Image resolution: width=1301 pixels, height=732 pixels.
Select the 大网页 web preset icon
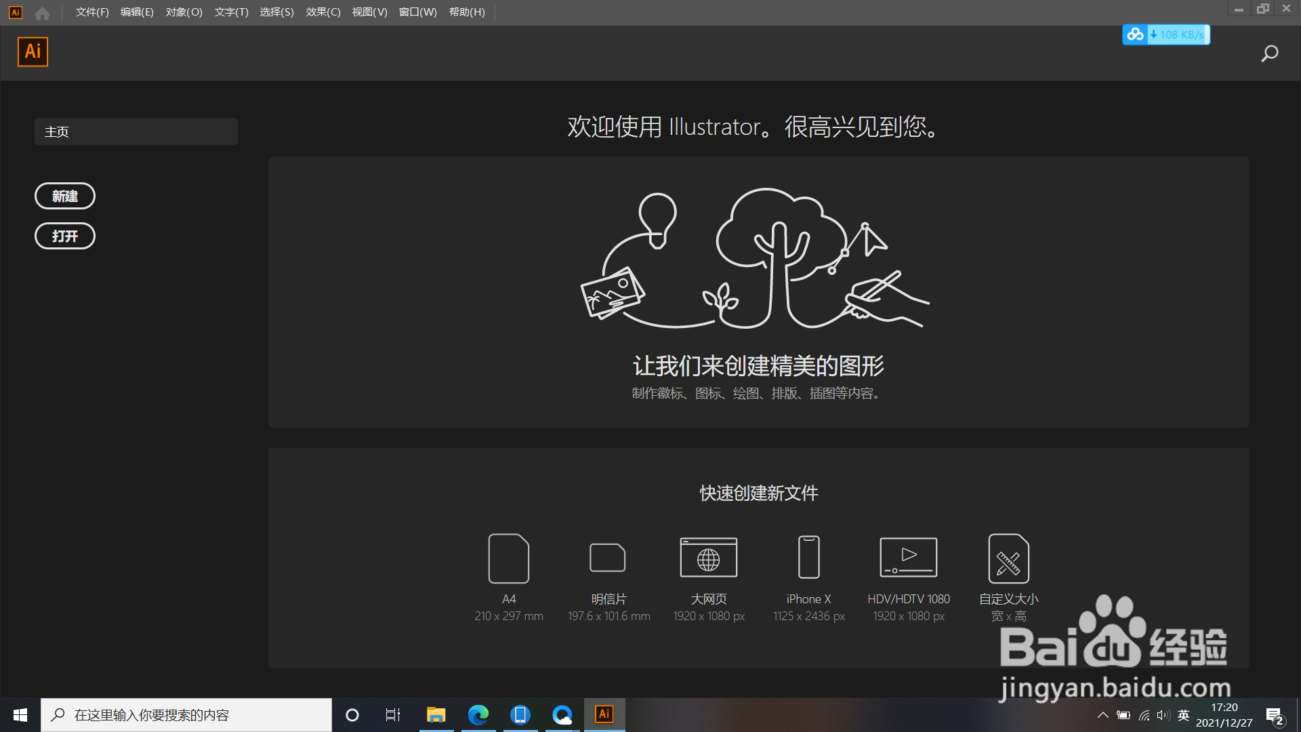[709, 557]
